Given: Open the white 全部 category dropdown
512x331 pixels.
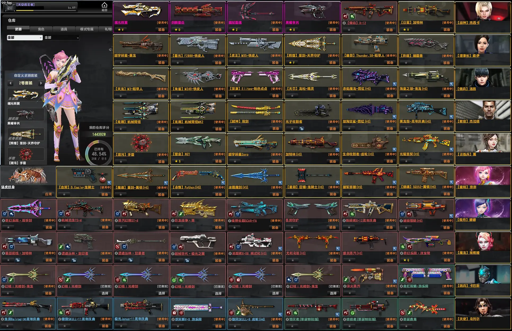Looking at the screenshot, I should (x=25, y=38).
